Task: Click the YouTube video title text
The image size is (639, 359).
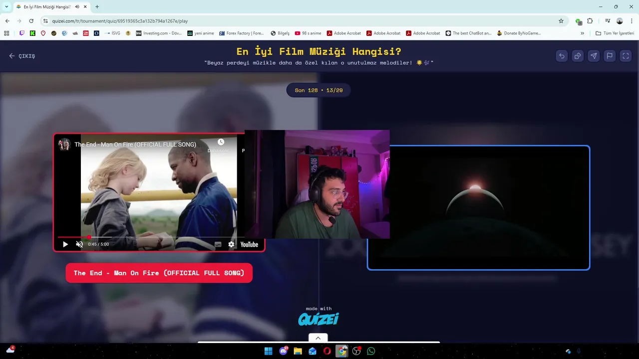Action: click(x=135, y=145)
